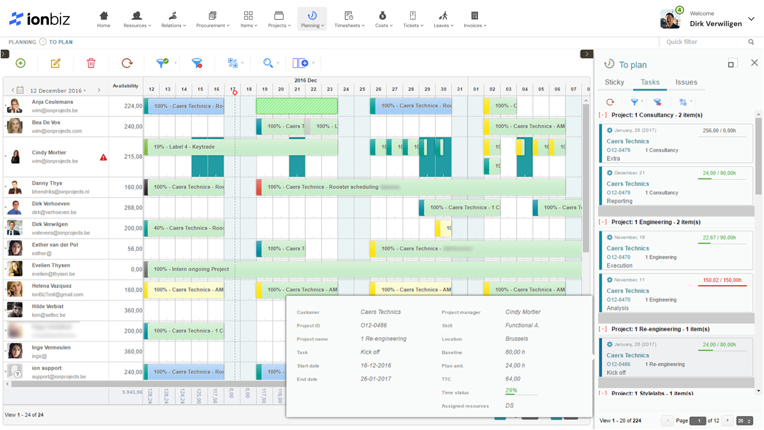This screenshot has height=430, width=764.
Task: Expand dropdown arrow next to grouping icon
Action: tap(242, 63)
